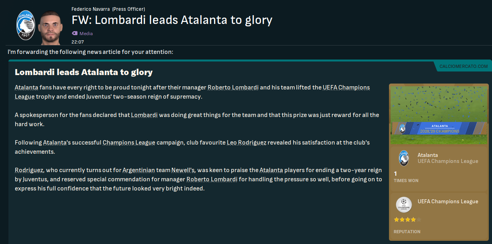Image resolution: width=492 pixels, height=244 pixels.
Task: Click the star reputation rating
Action: [407, 220]
